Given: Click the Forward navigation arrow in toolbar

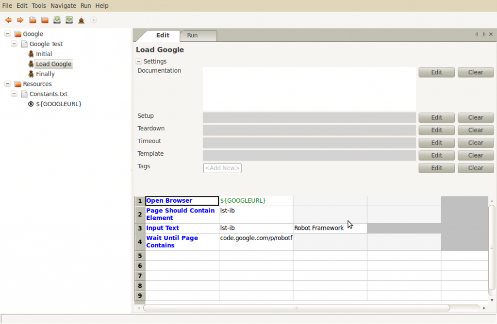Looking at the screenshot, I should 20,20.
